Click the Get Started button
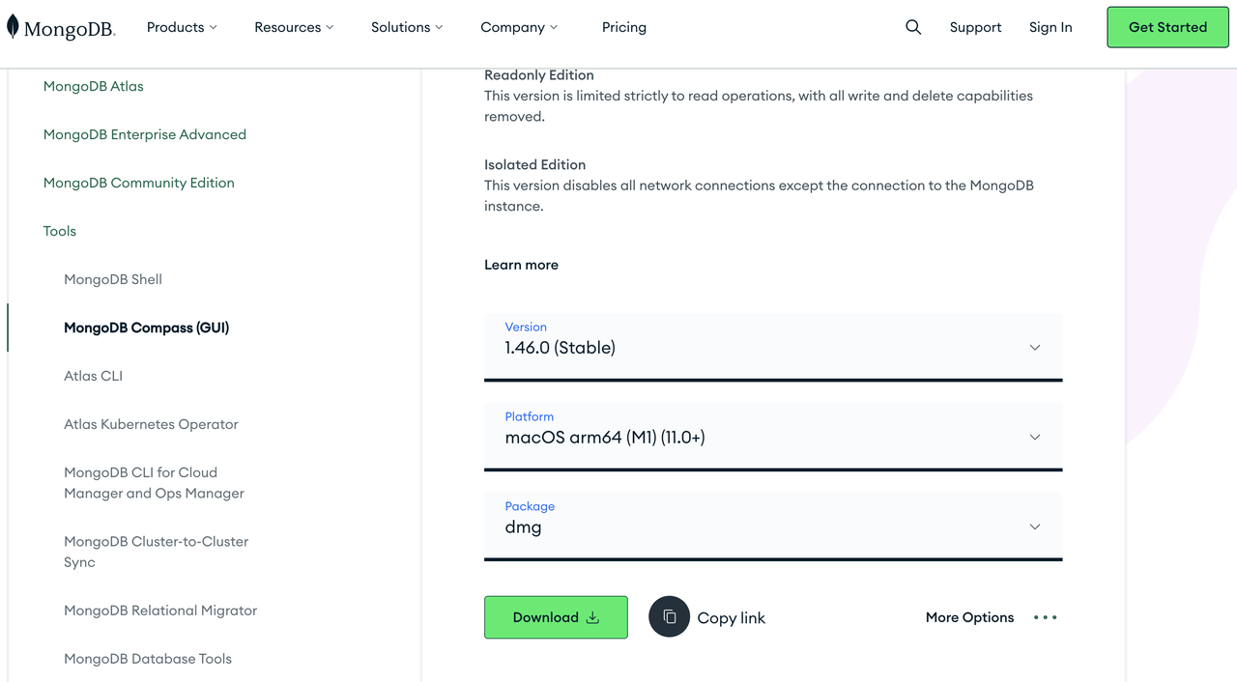 coord(1167,27)
